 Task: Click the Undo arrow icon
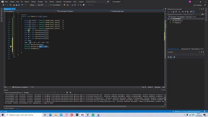tap(22, 5)
